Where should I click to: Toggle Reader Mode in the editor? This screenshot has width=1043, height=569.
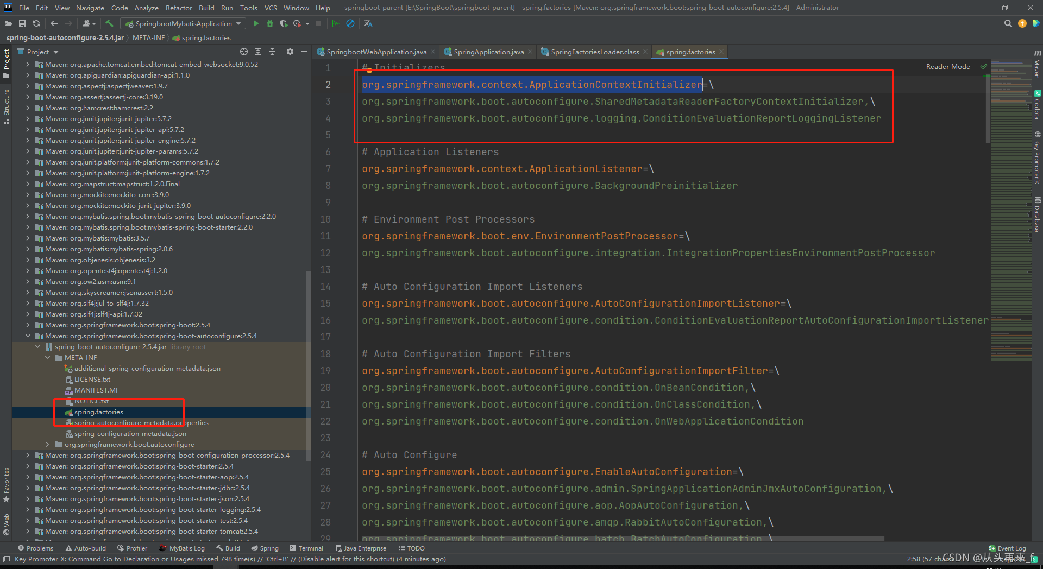pyautogui.click(x=947, y=66)
